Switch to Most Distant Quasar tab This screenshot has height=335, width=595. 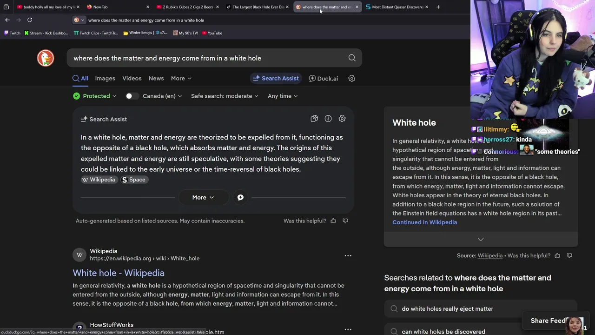tap(396, 7)
